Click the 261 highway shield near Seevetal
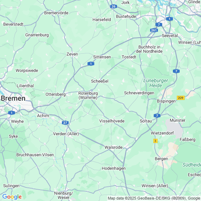201x201 pixels. (x=154, y=30)
